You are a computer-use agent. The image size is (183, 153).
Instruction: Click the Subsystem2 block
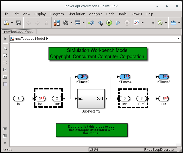[91, 99]
